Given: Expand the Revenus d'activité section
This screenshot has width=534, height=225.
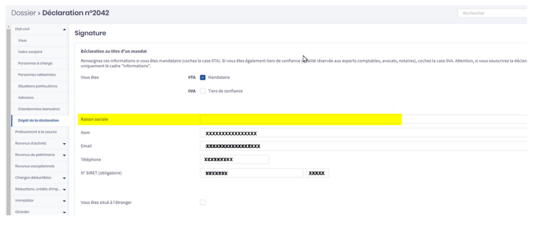Looking at the screenshot, I should [x=64, y=143].
